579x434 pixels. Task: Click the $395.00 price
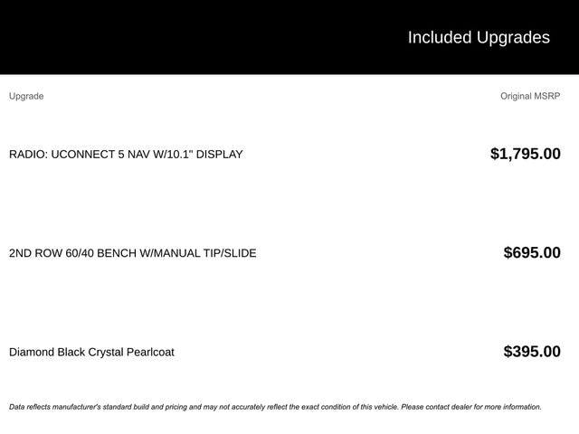pyautogui.click(x=531, y=352)
